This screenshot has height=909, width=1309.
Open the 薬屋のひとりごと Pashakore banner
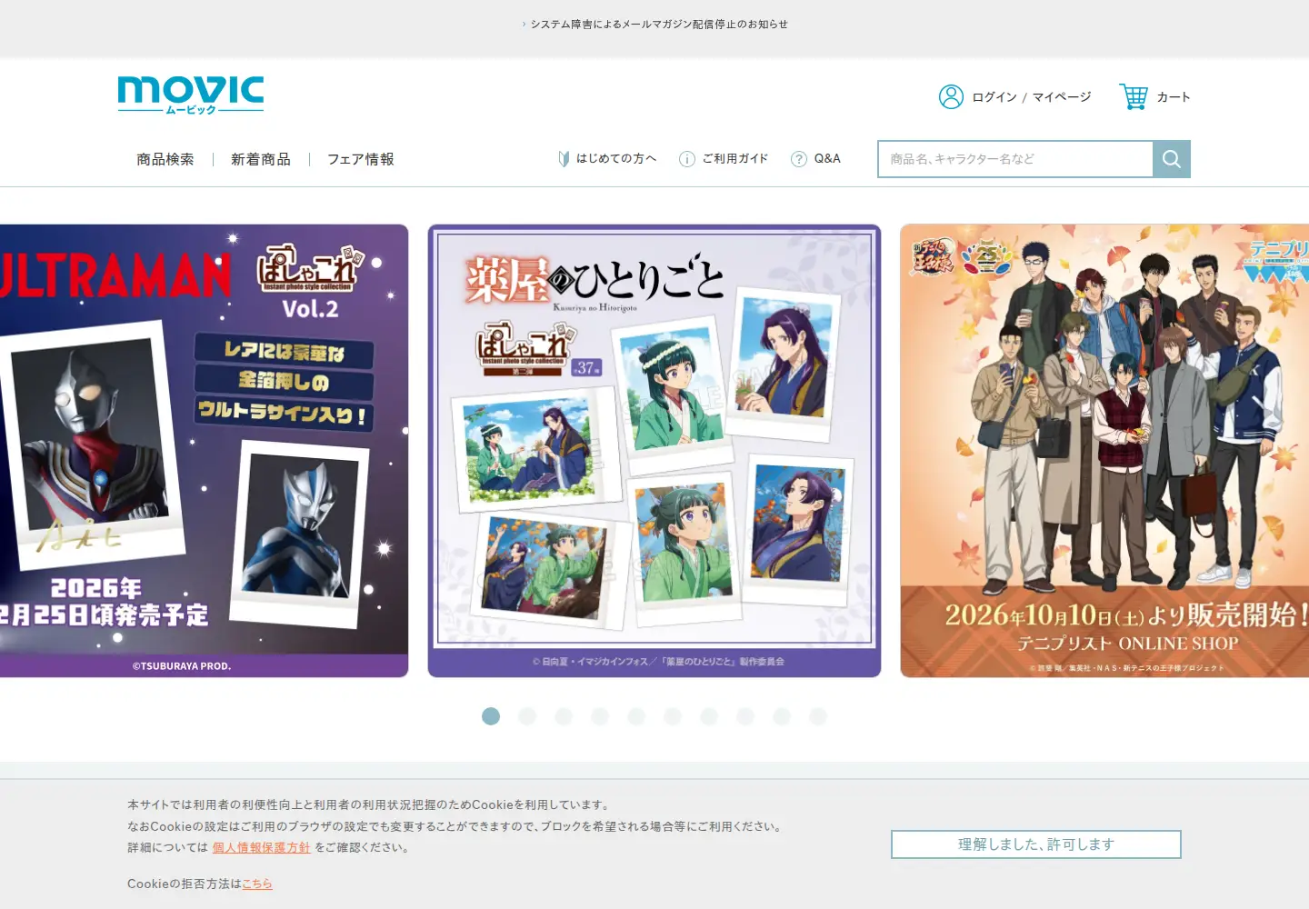click(x=654, y=451)
